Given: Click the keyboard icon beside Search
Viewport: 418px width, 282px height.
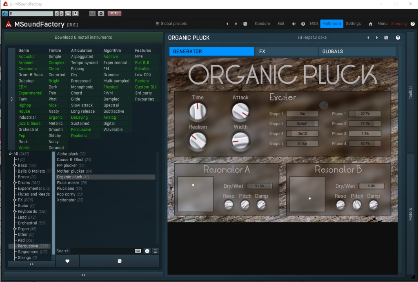Looking at the screenshot, I should click(x=138, y=251).
